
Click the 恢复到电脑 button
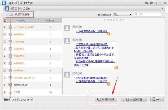point(106,99)
